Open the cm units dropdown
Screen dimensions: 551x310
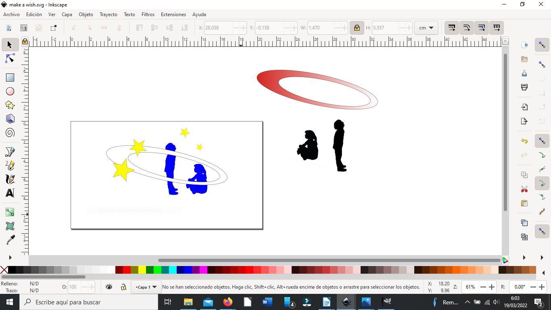tap(426, 28)
